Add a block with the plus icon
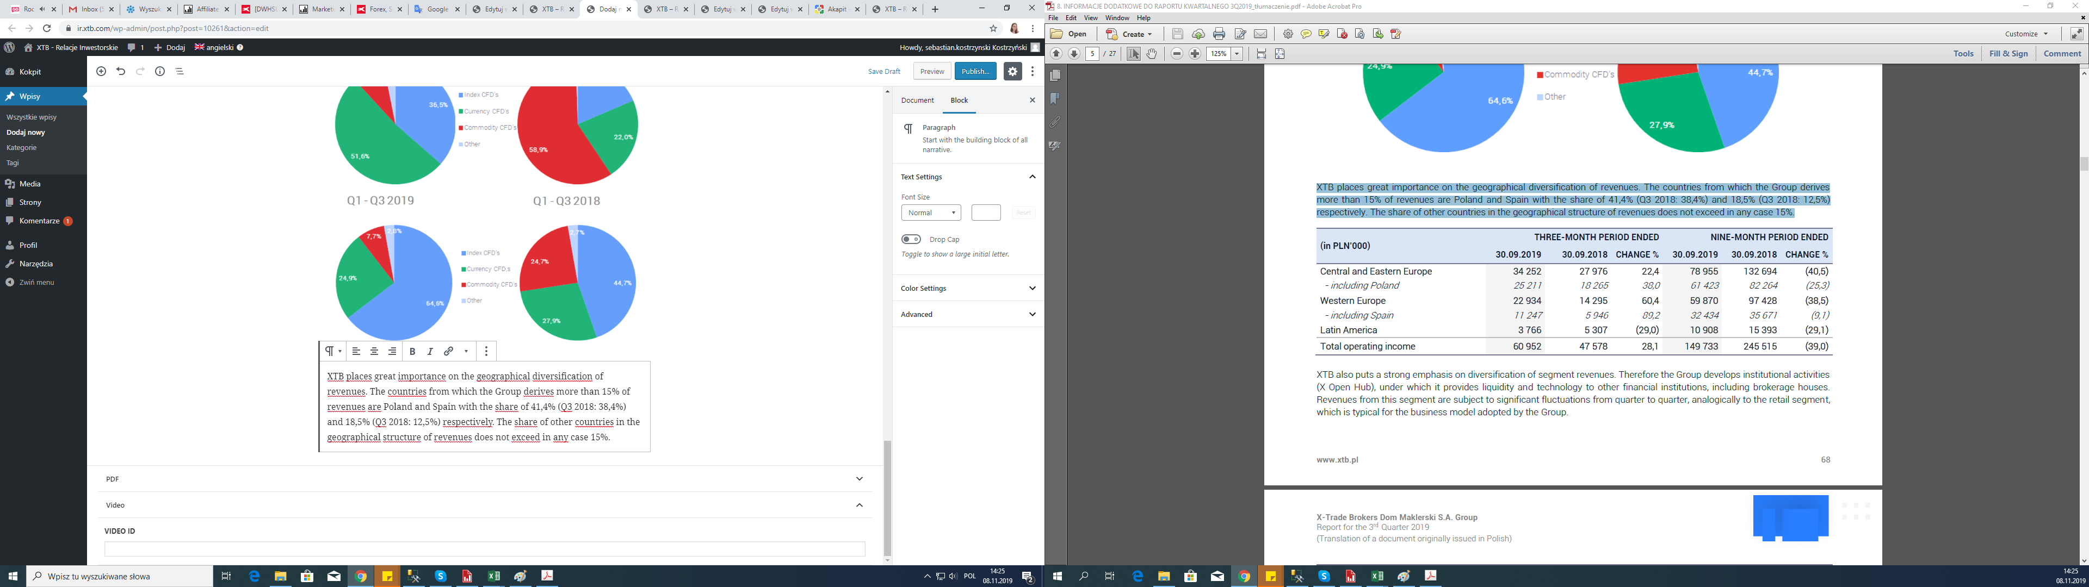 (x=101, y=71)
